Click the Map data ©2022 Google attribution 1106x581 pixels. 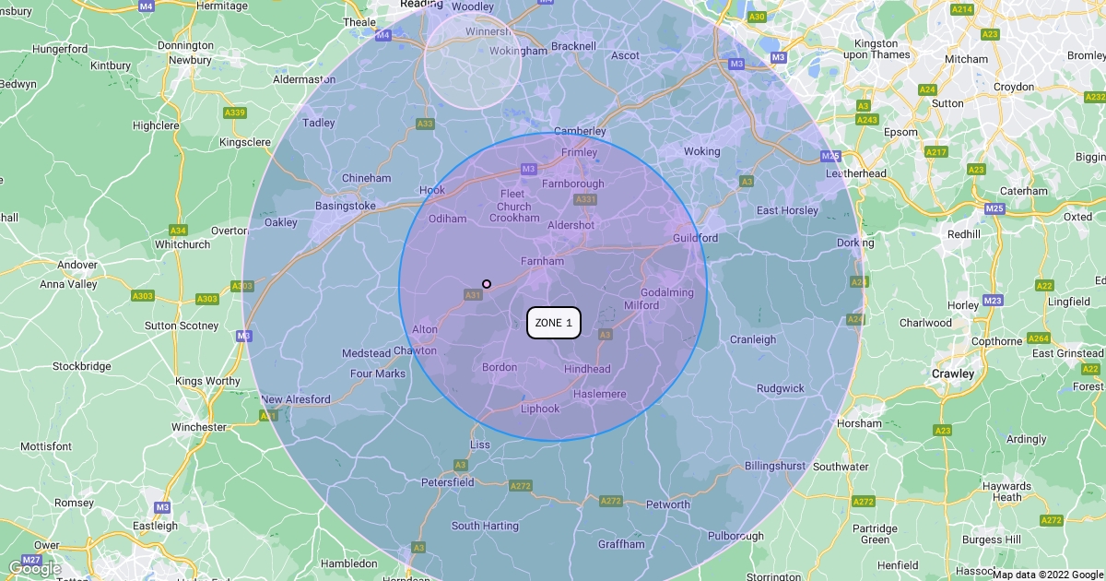[1048, 575]
